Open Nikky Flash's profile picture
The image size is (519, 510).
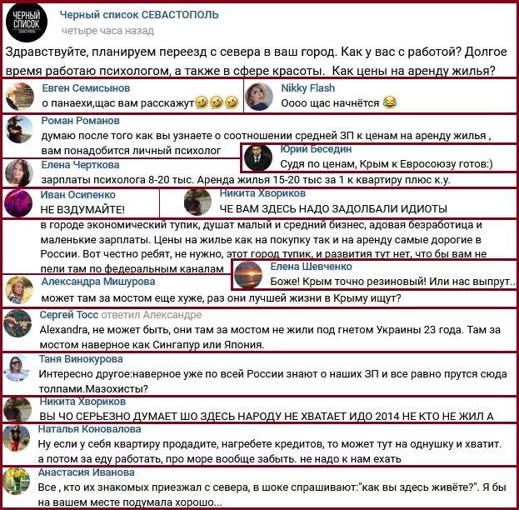point(259,97)
